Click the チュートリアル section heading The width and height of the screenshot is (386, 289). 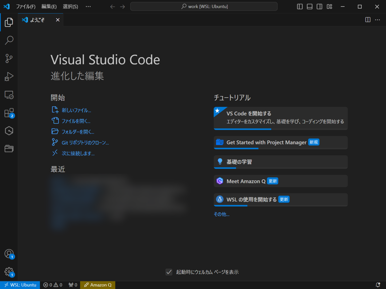tap(232, 98)
